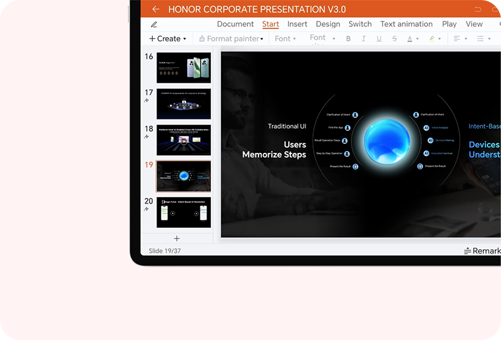
Task: Open the Text animation tab
Action: tap(406, 24)
